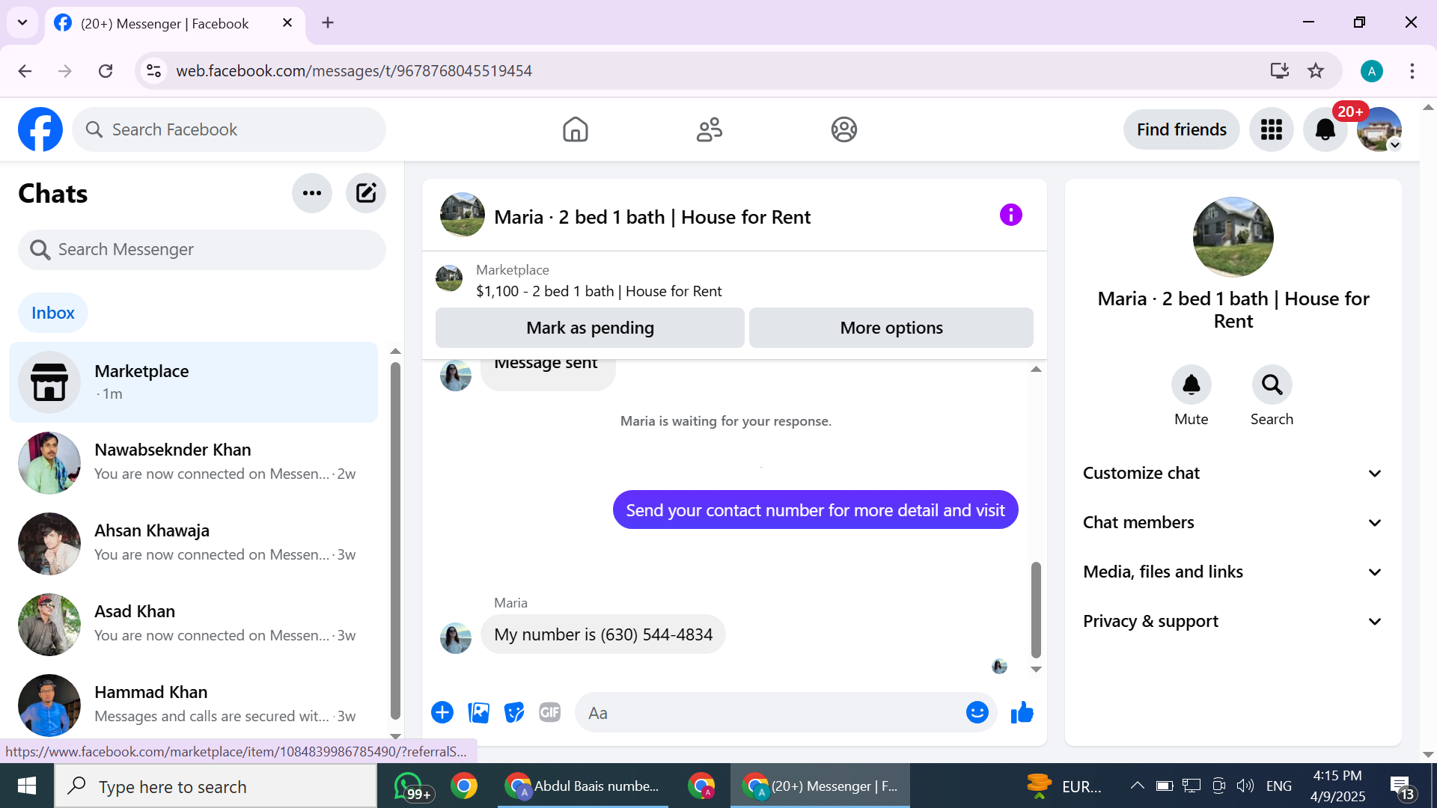This screenshot has width=1437, height=808.
Task: Choose a sticker from the sticker icon
Action: [x=514, y=712]
